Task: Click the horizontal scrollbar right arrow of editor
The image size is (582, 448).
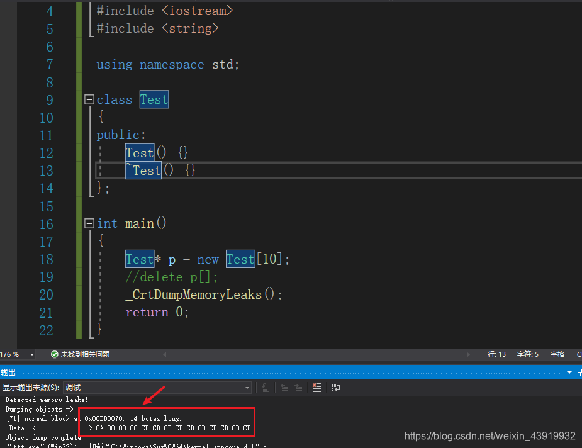Action: [x=468, y=354]
